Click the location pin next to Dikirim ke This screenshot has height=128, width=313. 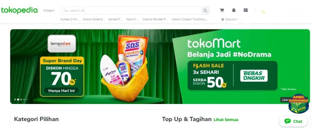pos(223,20)
